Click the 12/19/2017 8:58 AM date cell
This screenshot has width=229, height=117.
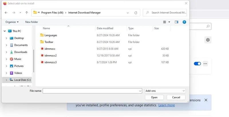108,55
